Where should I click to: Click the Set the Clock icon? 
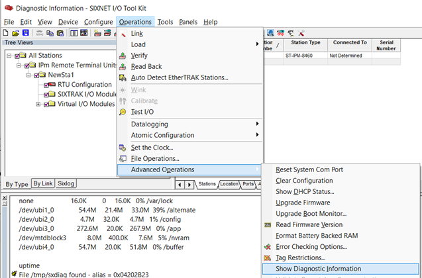(x=123, y=148)
